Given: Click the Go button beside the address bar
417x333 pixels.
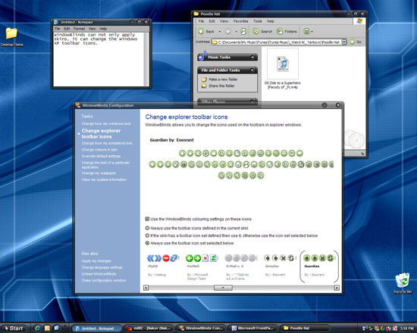Looking at the screenshot, I should coord(356,42).
